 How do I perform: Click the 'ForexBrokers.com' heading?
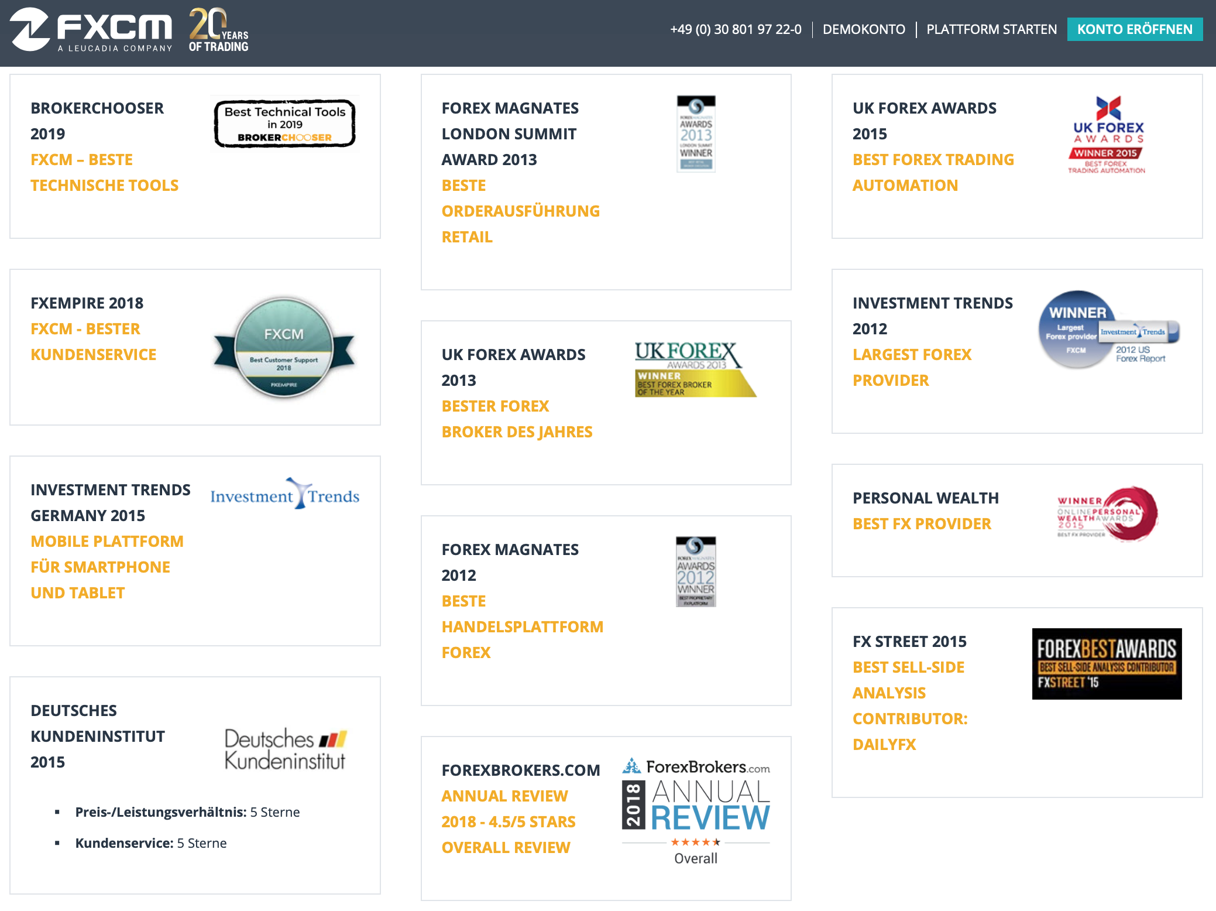[x=521, y=770]
